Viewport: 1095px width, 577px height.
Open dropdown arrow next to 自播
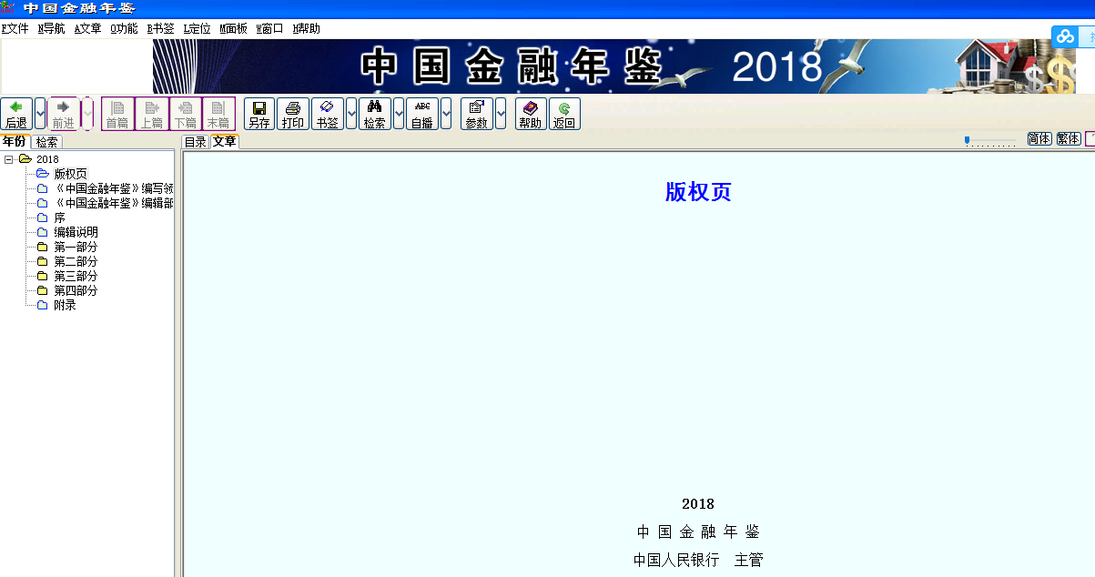point(446,114)
